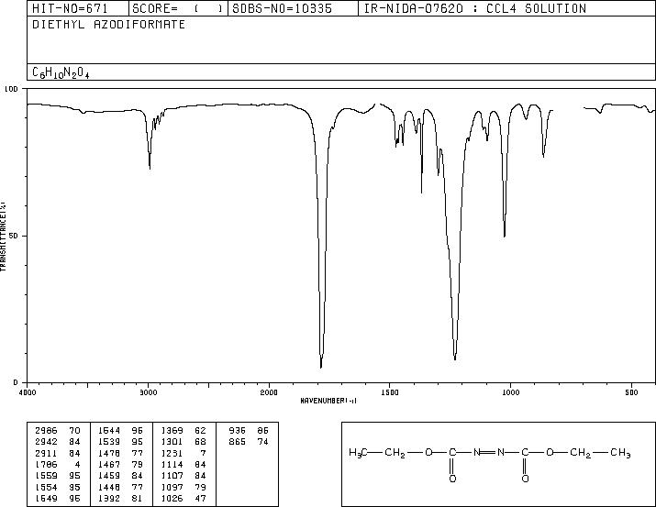
Task: Select peak value 1644 in table
Action: pos(109,431)
